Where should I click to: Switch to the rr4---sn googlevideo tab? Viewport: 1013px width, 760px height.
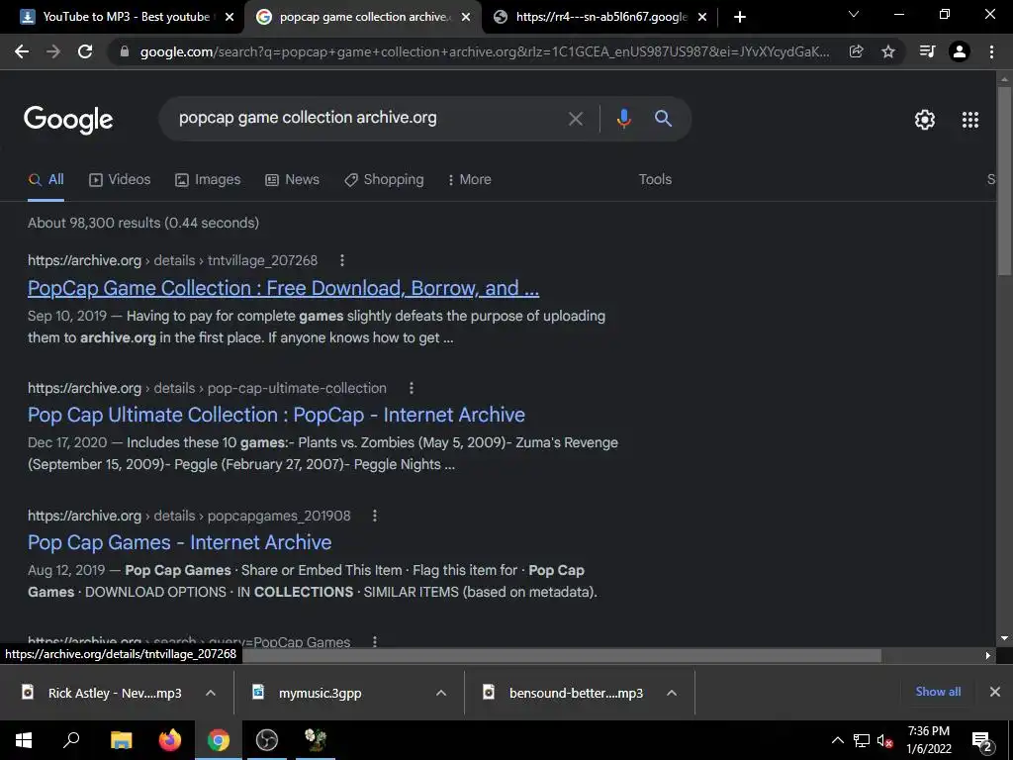599,18
